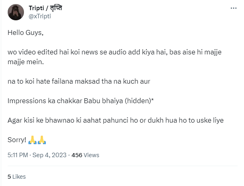This screenshot has width=244, height=186.
Task: Click the second folded hands emoji
Action: 42,140
